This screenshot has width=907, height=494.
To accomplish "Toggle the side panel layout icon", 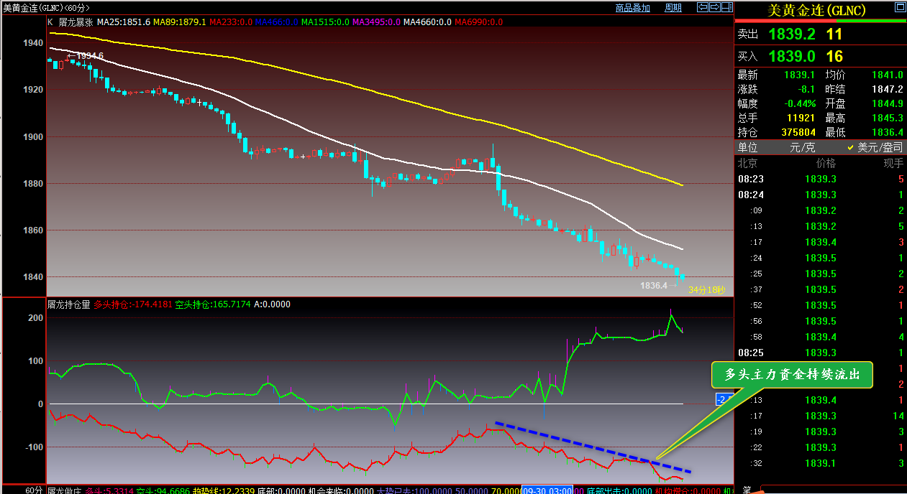I will (726, 7).
